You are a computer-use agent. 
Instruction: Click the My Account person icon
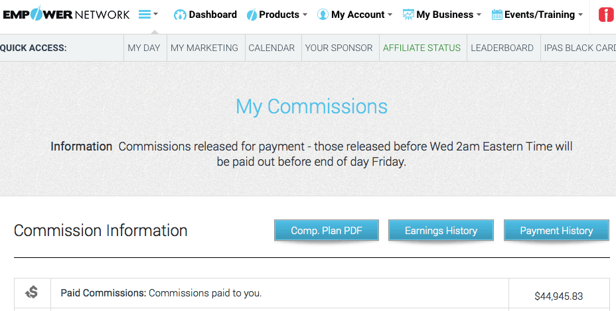point(323,15)
